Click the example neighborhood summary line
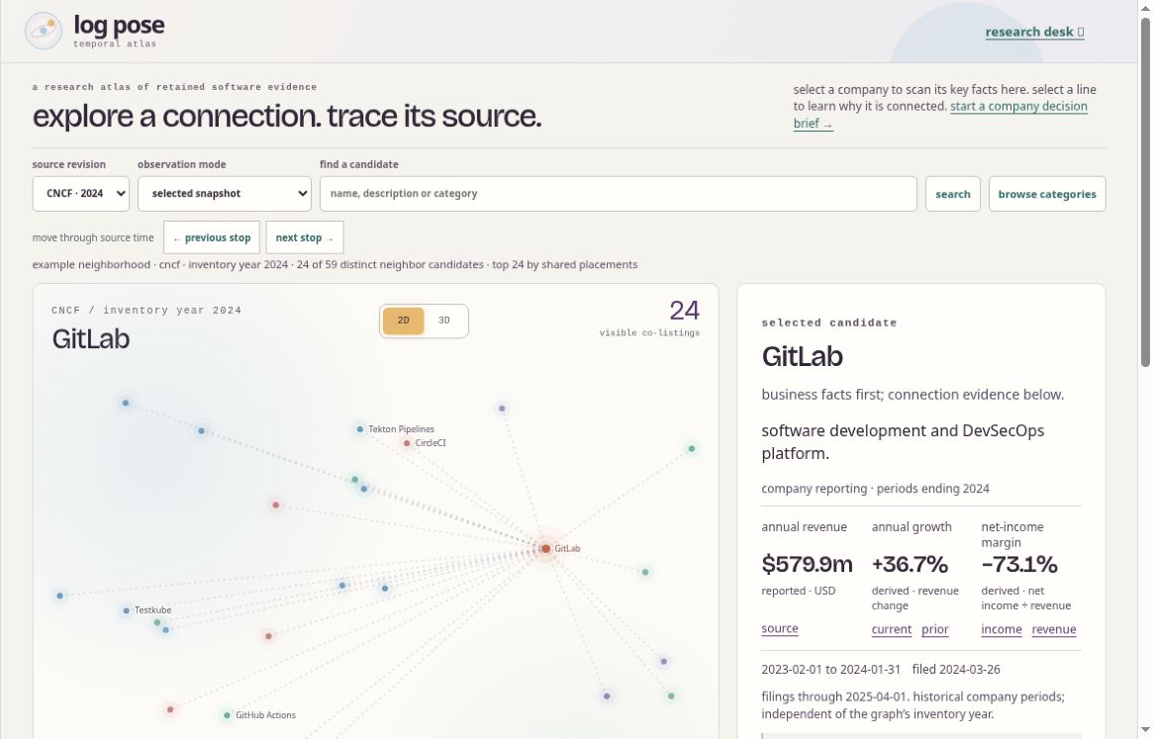The height and width of the screenshot is (739, 1153). (335, 265)
